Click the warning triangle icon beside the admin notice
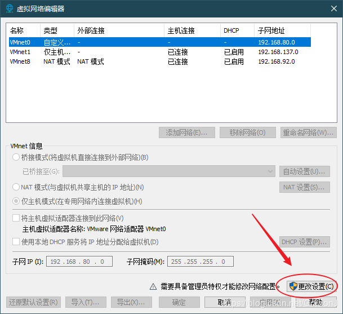343x314 pixels. (x=153, y=286)
